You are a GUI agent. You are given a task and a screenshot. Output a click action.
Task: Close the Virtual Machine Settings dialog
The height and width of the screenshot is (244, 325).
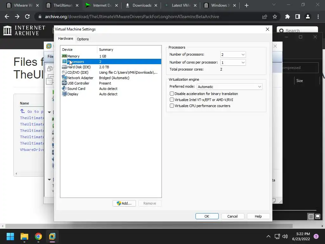[x=268, y=29]
